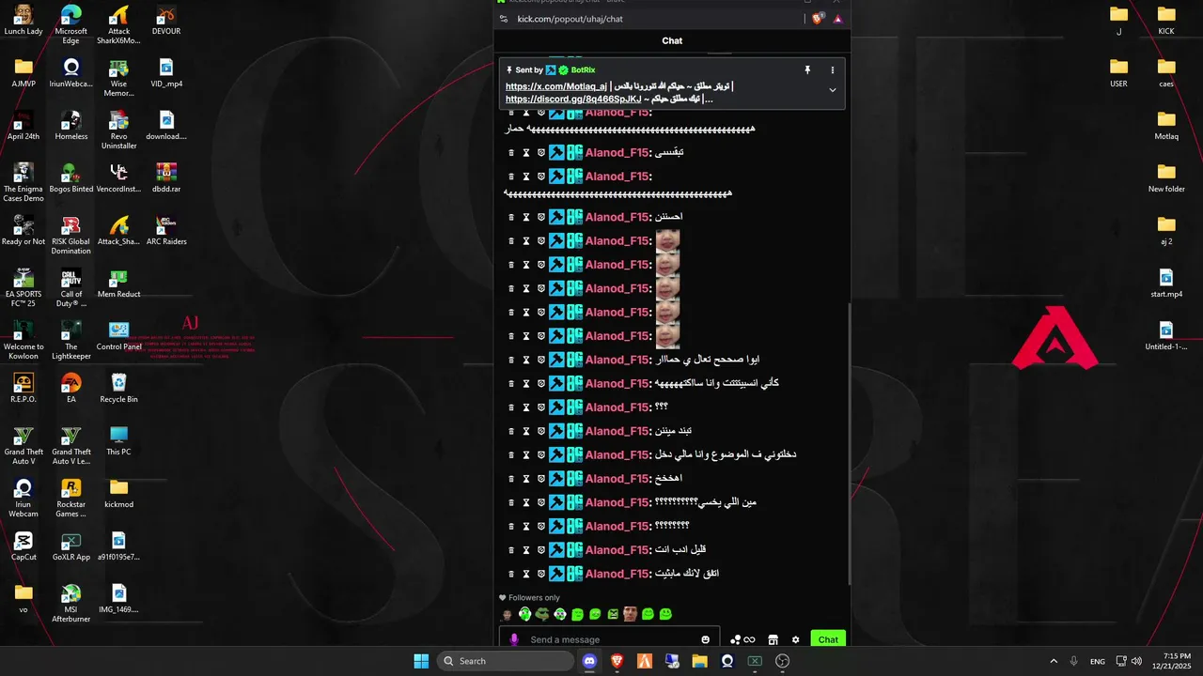
Task: Open chat settings gear icon
Action: pyautogui.click(x=795, y=639)
